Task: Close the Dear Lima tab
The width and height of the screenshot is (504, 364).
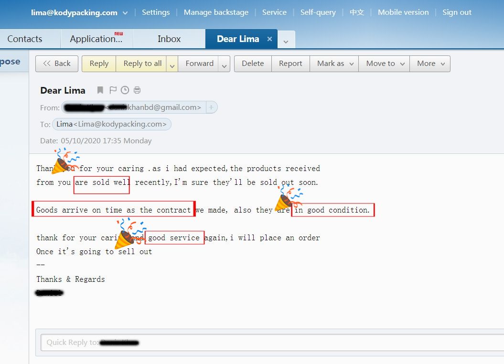Action: coord(270,39)
